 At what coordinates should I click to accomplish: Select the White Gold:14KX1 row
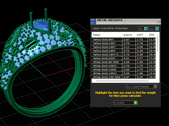pyautogui.click(x=124, y=73)
